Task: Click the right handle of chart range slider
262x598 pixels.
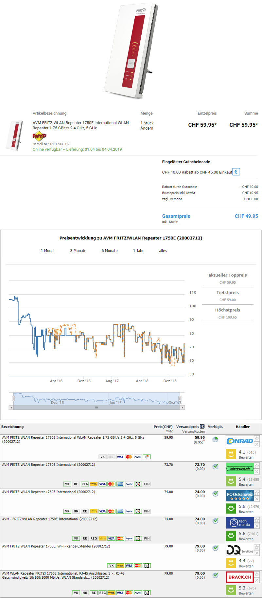Action: [x=180, y=398]
